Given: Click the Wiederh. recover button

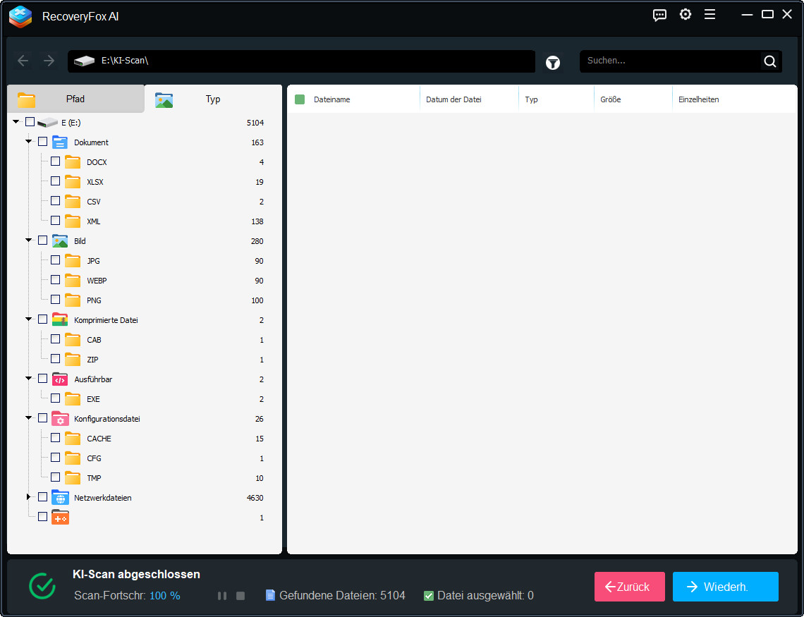Looking at the screenshot, I should (x=726, y=587).
